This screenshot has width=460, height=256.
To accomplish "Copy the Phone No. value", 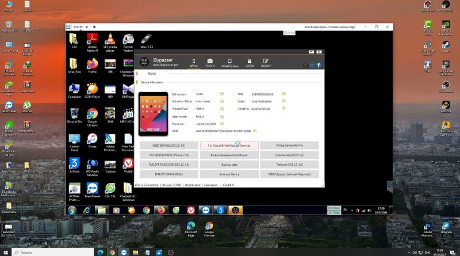I will 222,124.
